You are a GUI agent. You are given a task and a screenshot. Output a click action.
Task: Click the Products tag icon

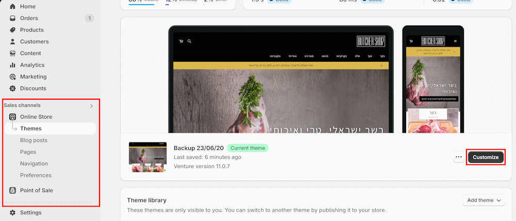pos(13,30)
